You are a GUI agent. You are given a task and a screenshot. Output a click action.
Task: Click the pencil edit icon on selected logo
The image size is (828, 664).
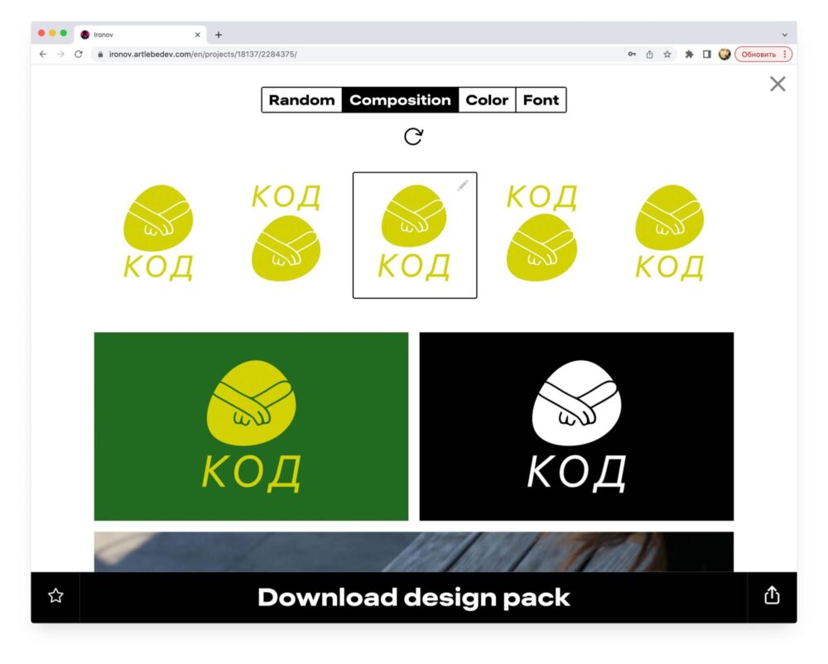(x=463, y=185)
